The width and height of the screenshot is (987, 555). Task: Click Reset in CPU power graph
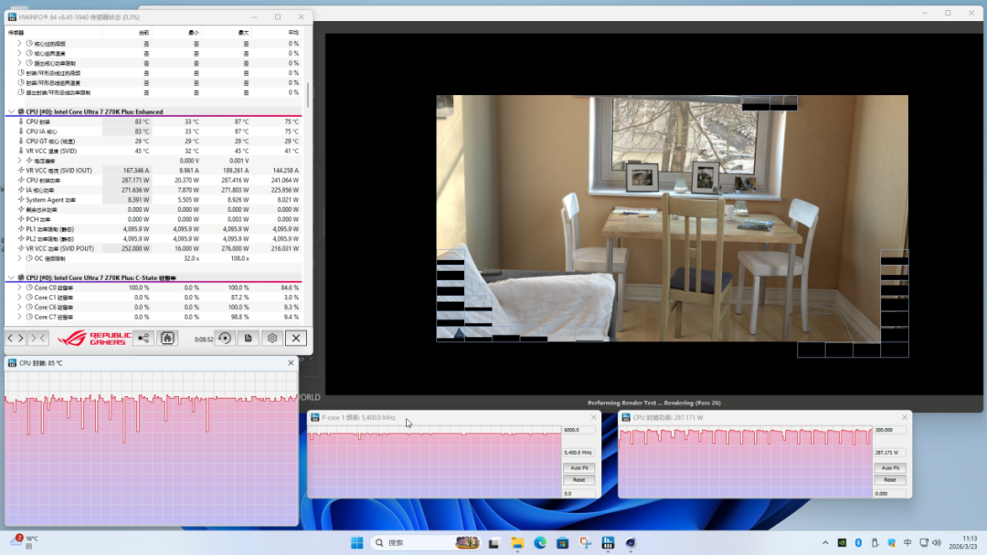click(889, 479)
